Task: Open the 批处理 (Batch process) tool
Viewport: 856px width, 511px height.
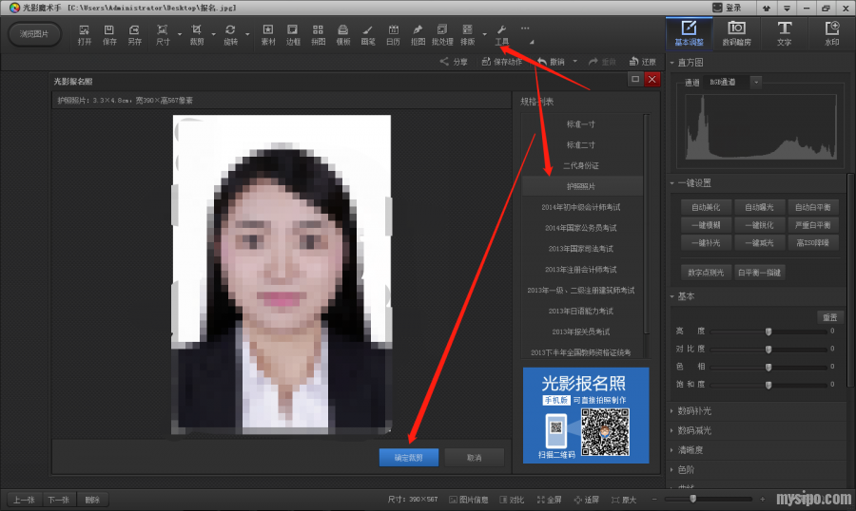Action: click(x=441, y=34)
